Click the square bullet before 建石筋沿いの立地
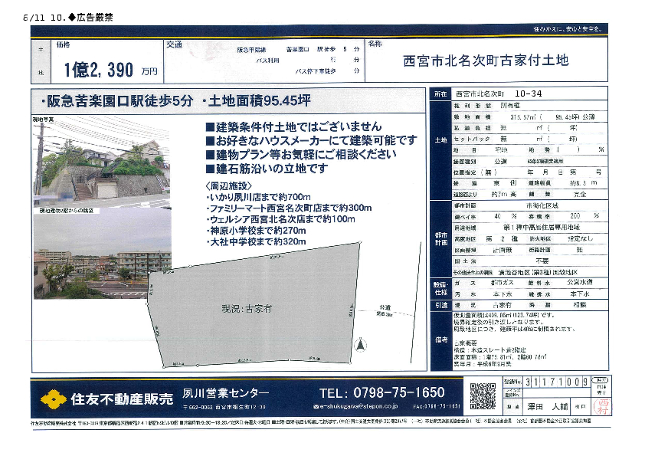The width and height of the screenshot is (645, 456). point(210,169)
